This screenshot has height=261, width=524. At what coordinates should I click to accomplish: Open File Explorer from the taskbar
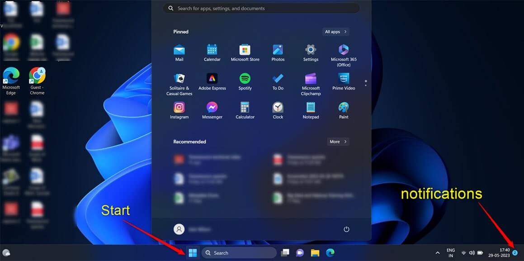point(315,253)
